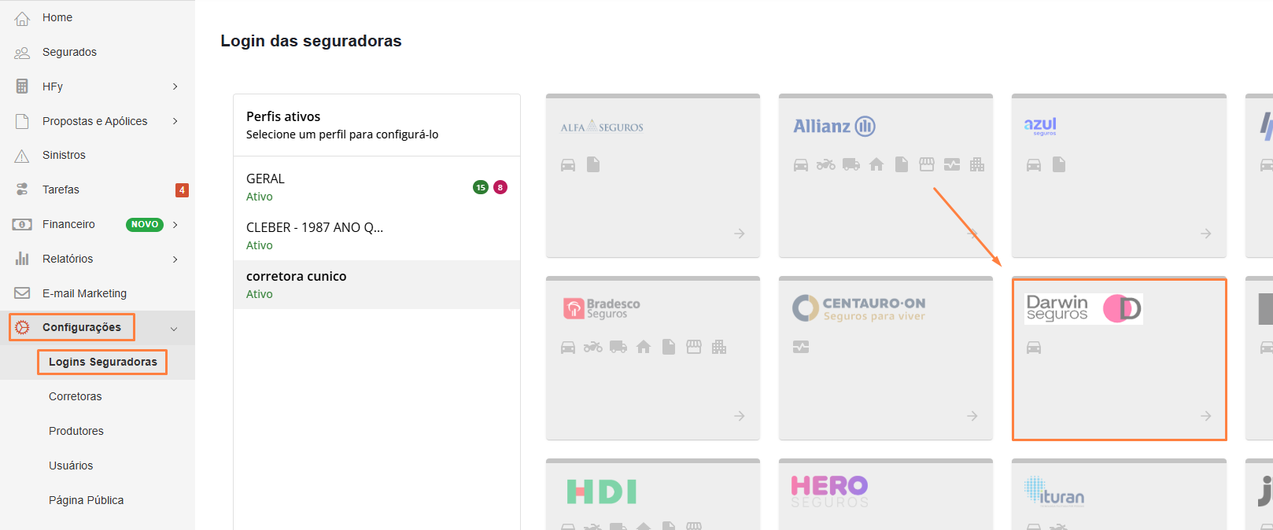Click the Sinistros warning triangle icon

(x=22, y=156)
